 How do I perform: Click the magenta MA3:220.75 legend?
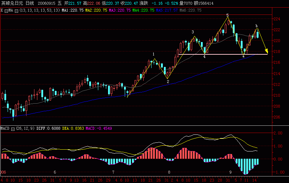(x=120, y=10)
